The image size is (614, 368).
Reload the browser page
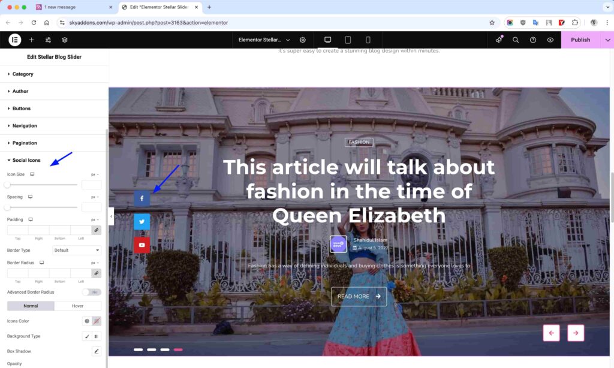(x=34, y=23)
